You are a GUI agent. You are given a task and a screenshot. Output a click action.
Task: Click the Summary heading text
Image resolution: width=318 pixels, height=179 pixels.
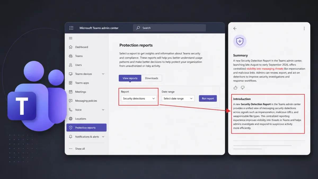point(240,55)
